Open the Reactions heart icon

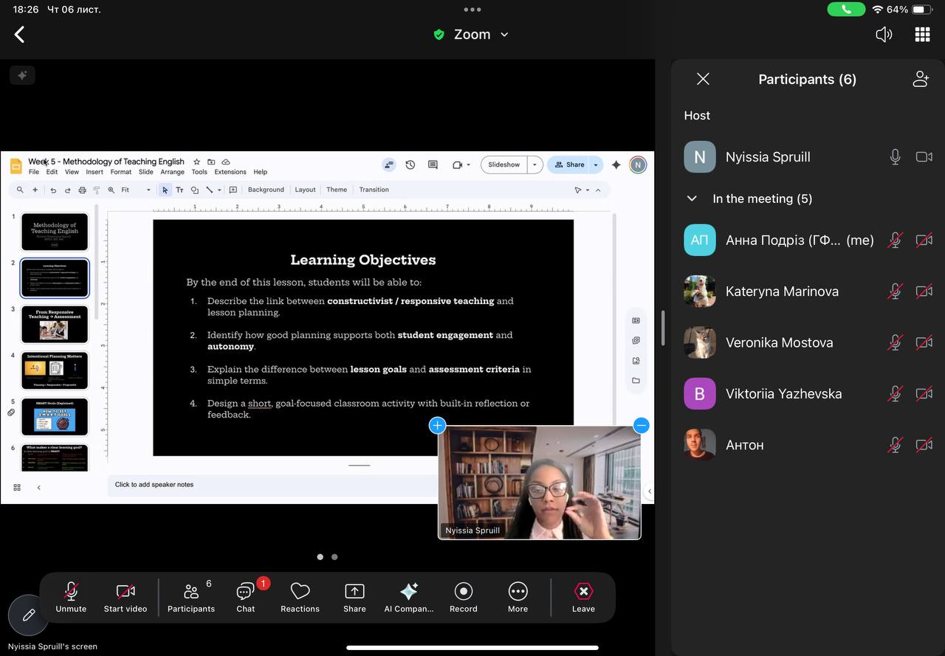[300, 592]
